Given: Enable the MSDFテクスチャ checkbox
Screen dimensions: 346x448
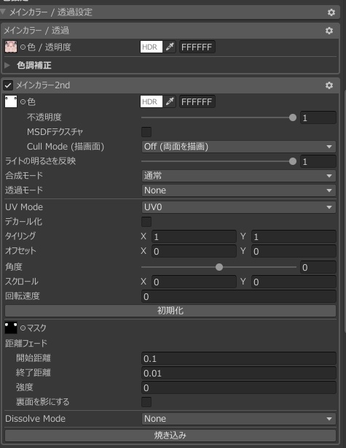Looking at the screenshot, I should click(x=146, y=132).
